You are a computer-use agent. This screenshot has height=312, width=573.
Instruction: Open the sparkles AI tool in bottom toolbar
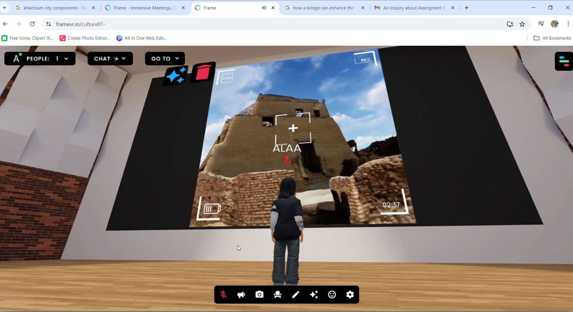(314, 295)
